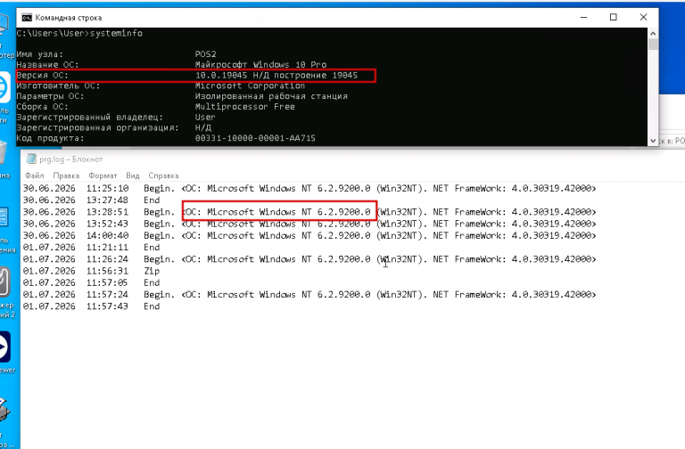
Task: Open the Справка menu in Notepad
Action: click(163, 176)
